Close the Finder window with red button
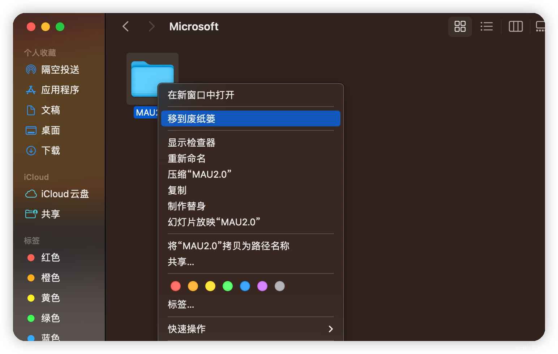This screenshot has width=558, height=354. [31, 27]
